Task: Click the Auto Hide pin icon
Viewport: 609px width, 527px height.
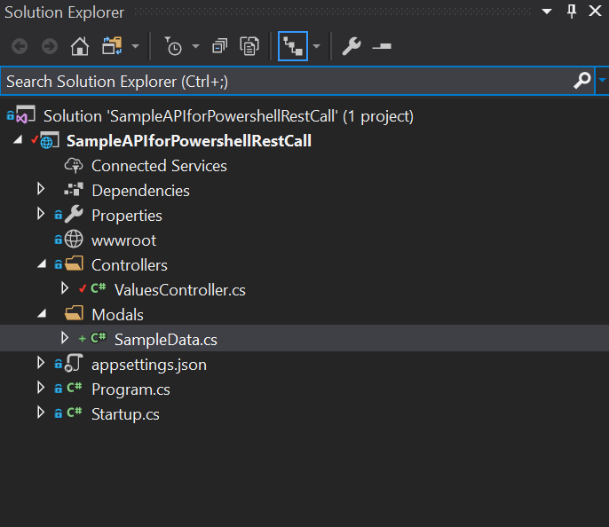Action: (572, 12)
